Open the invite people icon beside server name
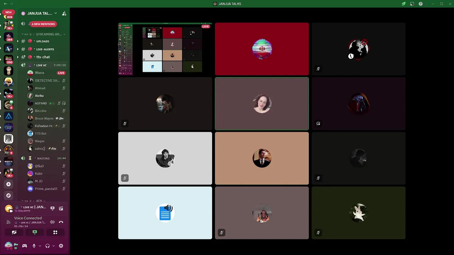454x255 pixels. (x=64, y=13)
